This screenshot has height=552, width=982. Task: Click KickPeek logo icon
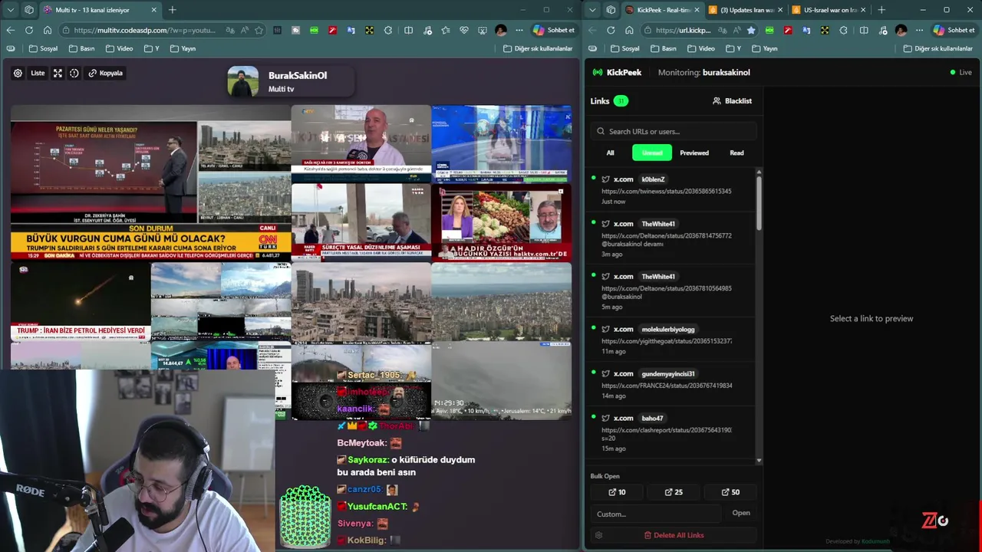pos(598,72)
